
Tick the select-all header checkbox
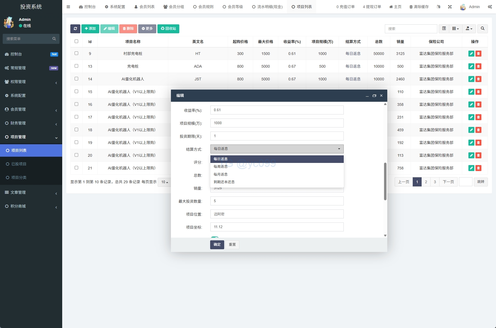(x=76, y=41)
